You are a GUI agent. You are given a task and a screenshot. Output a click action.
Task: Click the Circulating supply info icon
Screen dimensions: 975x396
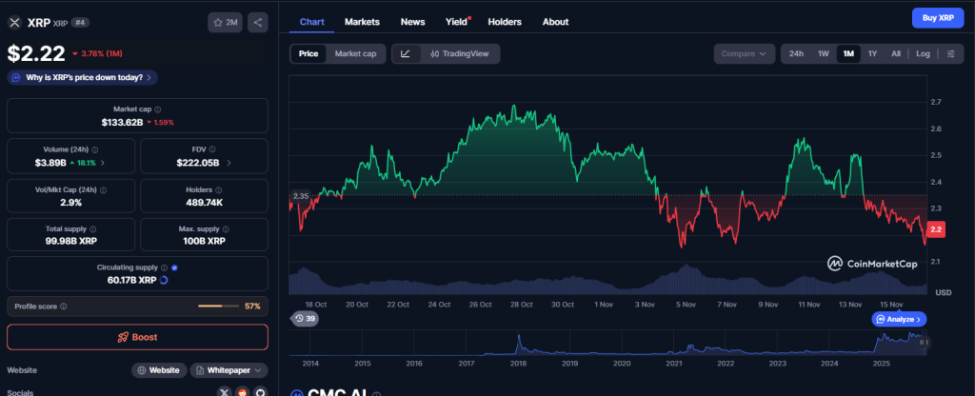pyautogui.click(x=164, y=267)
